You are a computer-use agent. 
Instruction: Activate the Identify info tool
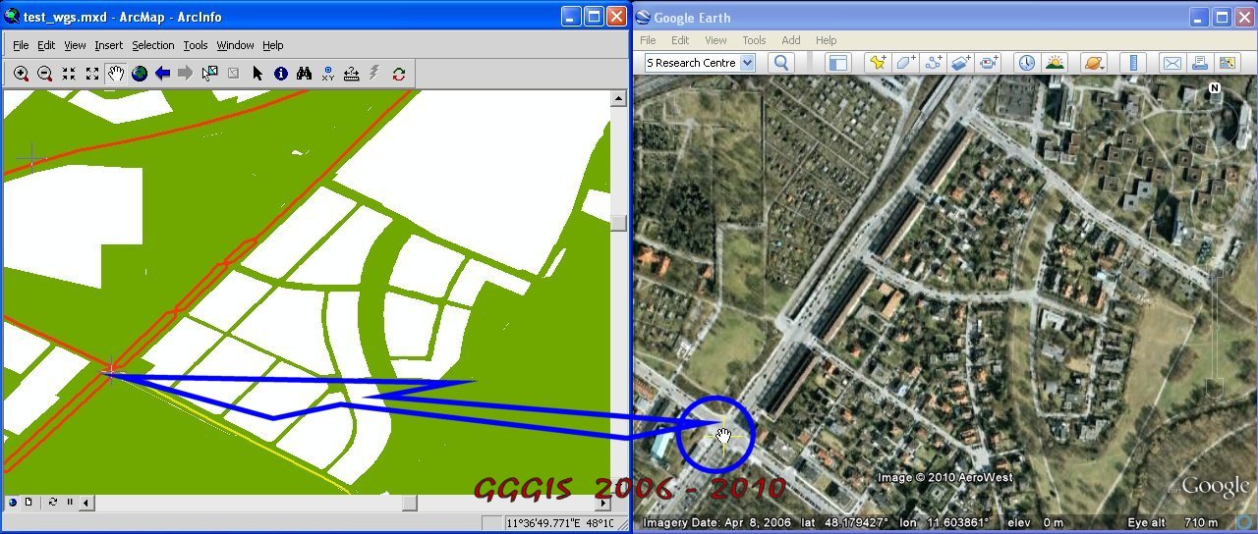click(x=281, y=74)
